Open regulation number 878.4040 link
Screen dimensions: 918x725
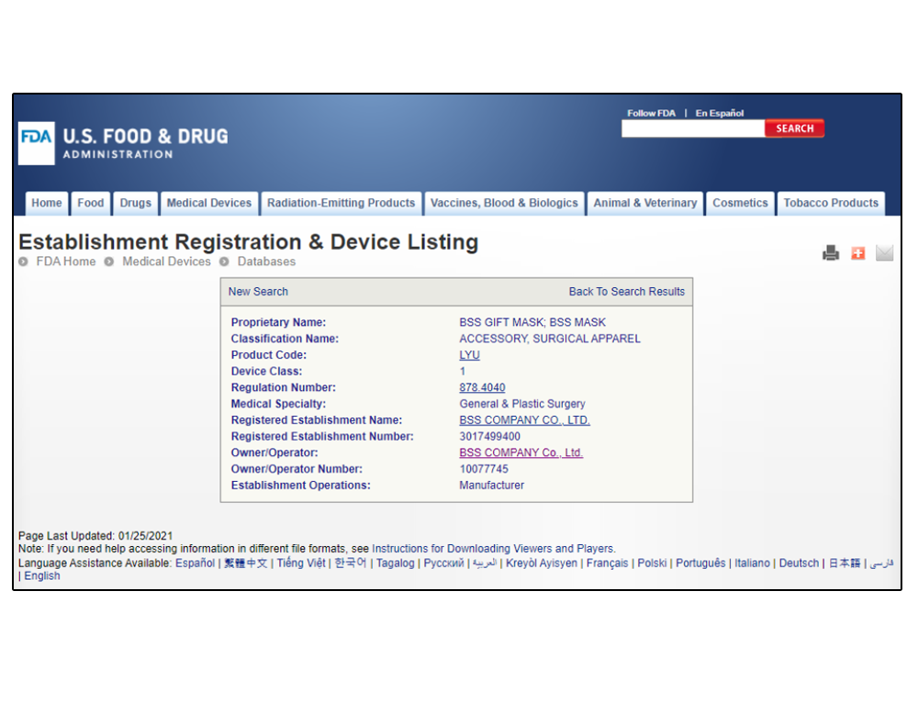coord(482,387)
